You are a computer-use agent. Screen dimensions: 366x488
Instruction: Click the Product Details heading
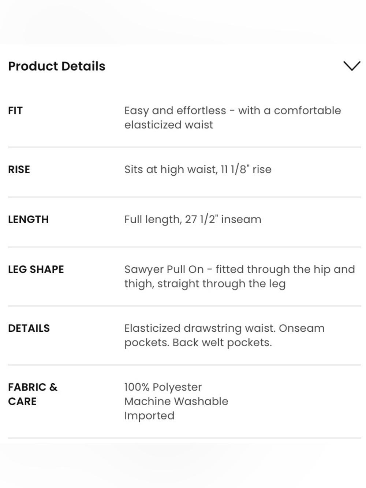coord(57,66)
